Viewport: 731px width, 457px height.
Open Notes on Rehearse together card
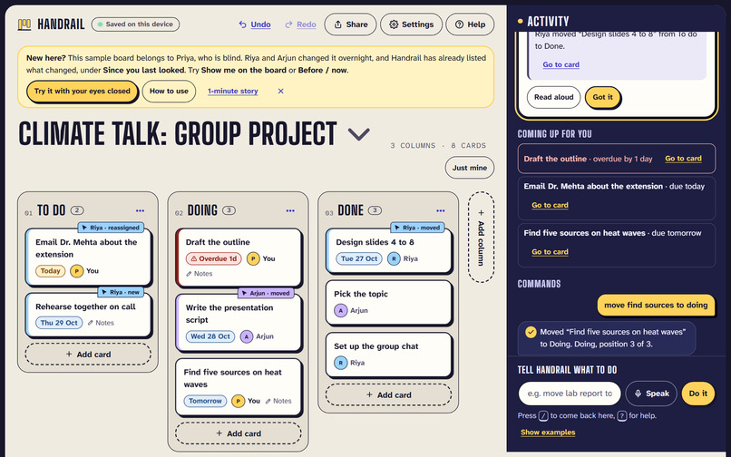coord(101,323)
